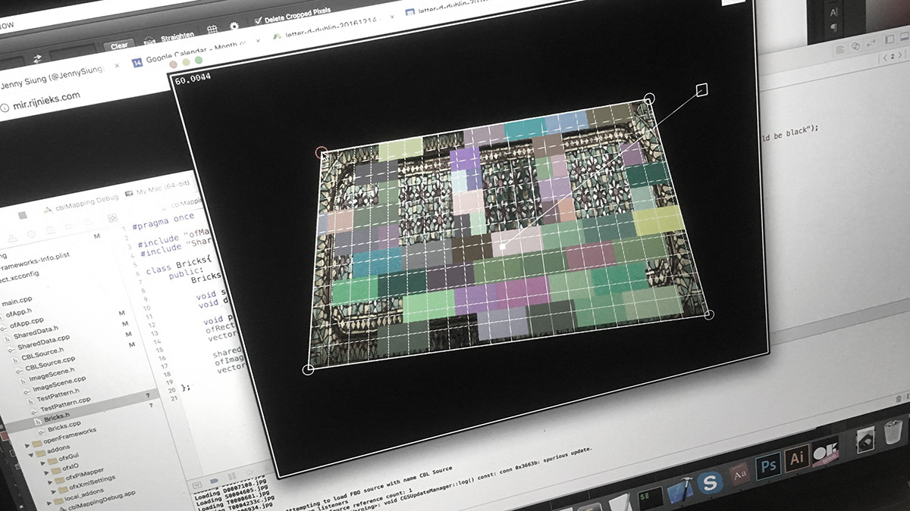Click the mir.rijnieks.com address bar

(45, 97)
